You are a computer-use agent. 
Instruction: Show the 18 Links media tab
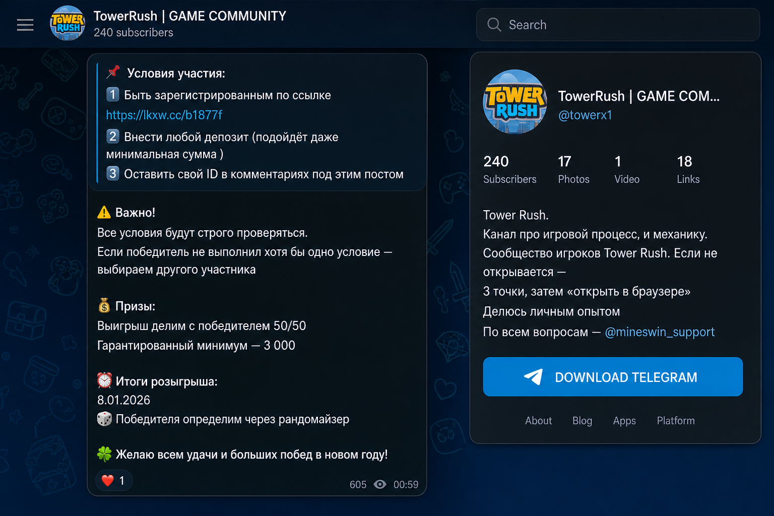[688, 169]
